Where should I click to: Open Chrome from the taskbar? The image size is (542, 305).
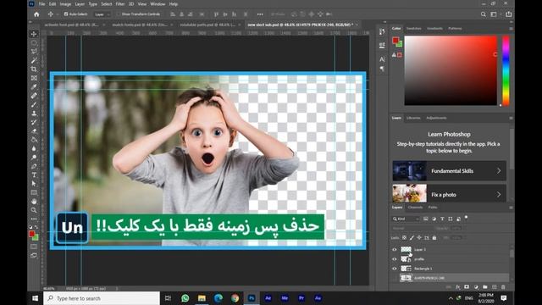(x=235, y=298)
